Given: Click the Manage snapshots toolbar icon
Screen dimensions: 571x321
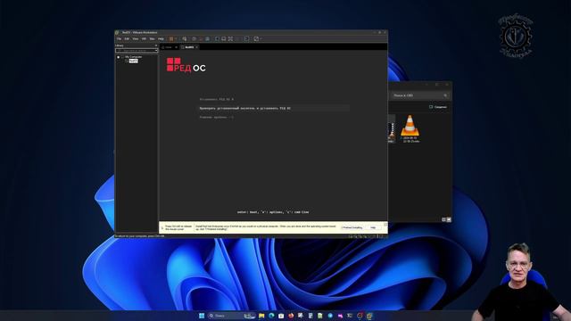Looking at the screenshot, I should (x=208, y=38).
